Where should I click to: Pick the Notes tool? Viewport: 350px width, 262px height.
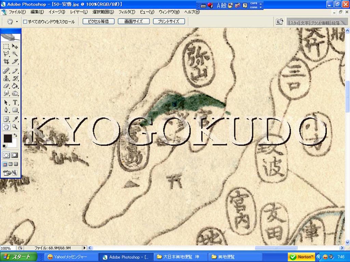(x=6, y=119)
